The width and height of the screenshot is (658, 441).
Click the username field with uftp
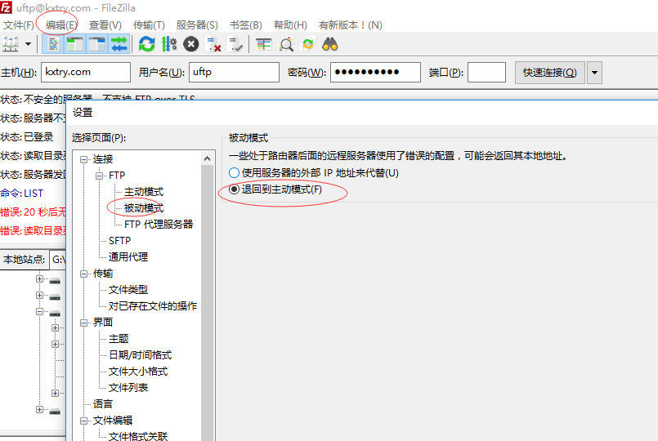(234, 72)
